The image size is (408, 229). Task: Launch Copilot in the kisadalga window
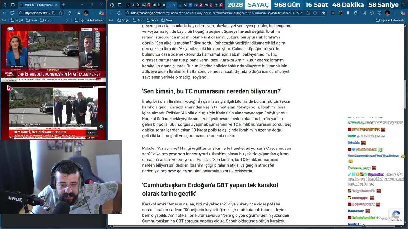point(403,13)
